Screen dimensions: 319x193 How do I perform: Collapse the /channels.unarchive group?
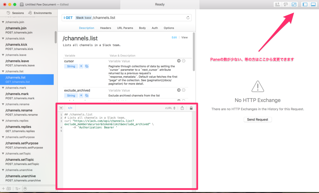coord(3,170)
